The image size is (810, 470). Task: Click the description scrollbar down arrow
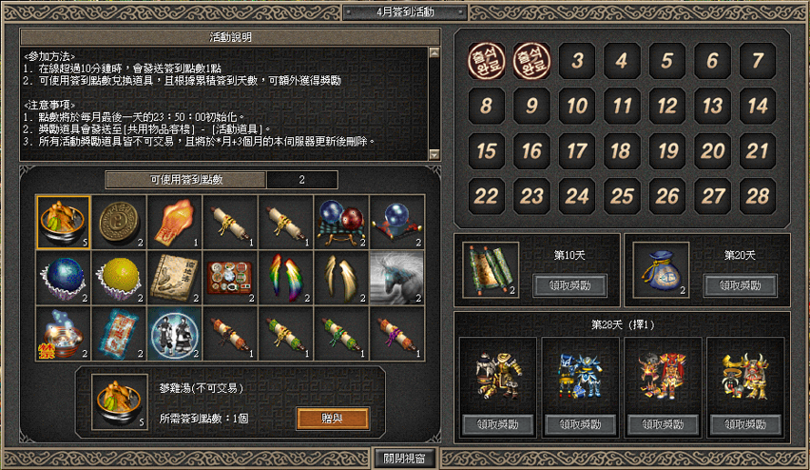coord(434,154)
